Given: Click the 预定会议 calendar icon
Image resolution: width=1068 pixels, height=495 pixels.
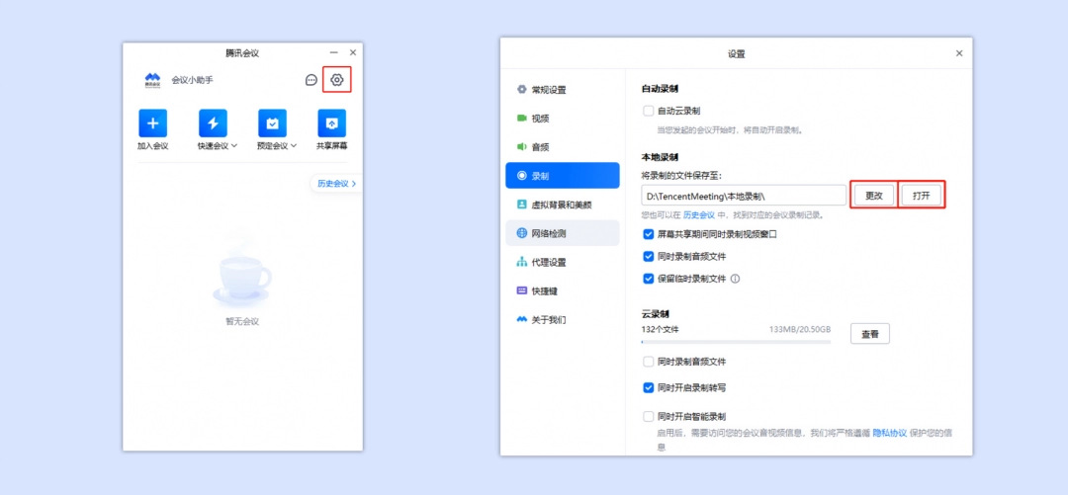Looking at the screenshot, I should (x=273, y=124).
